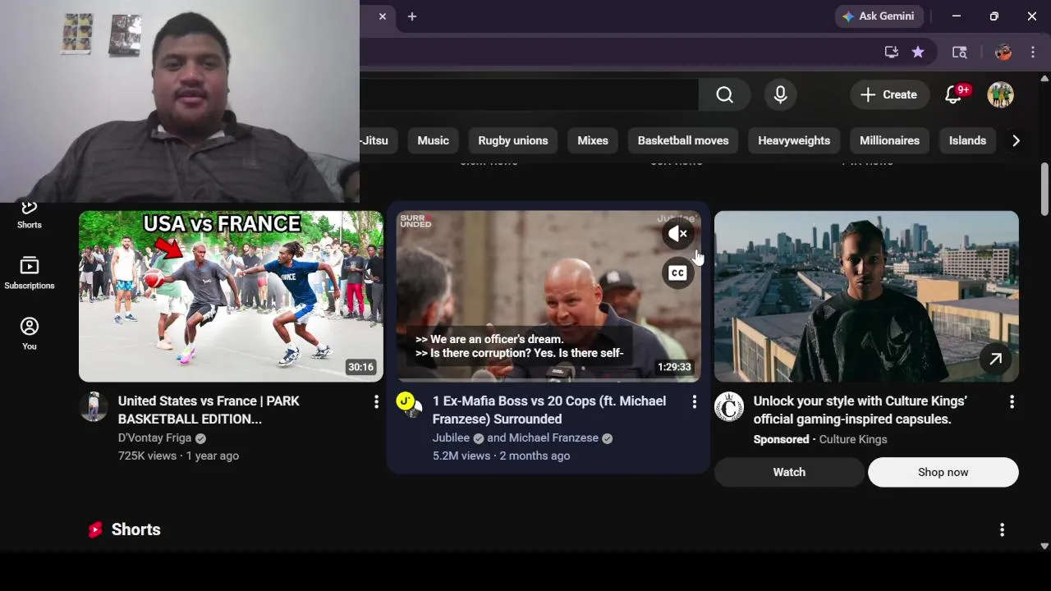This screenshot has width=1051, height=591.
Task: Open Shorts in the sidebar
Action: coord(29,215)
